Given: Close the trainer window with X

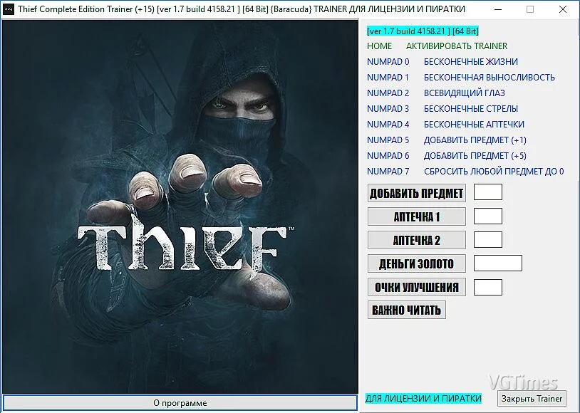Looking at the screenshot, I should [563, 9].
